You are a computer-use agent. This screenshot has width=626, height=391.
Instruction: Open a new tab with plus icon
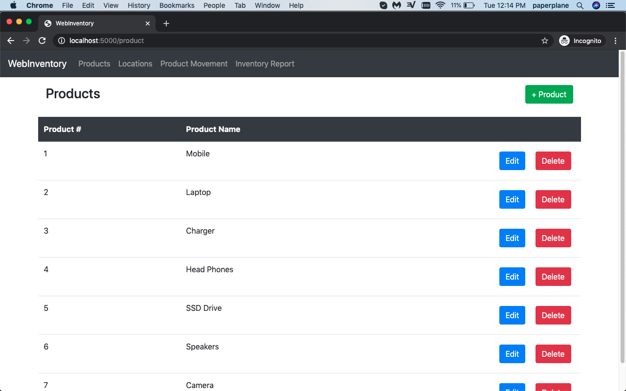point(166,23)
